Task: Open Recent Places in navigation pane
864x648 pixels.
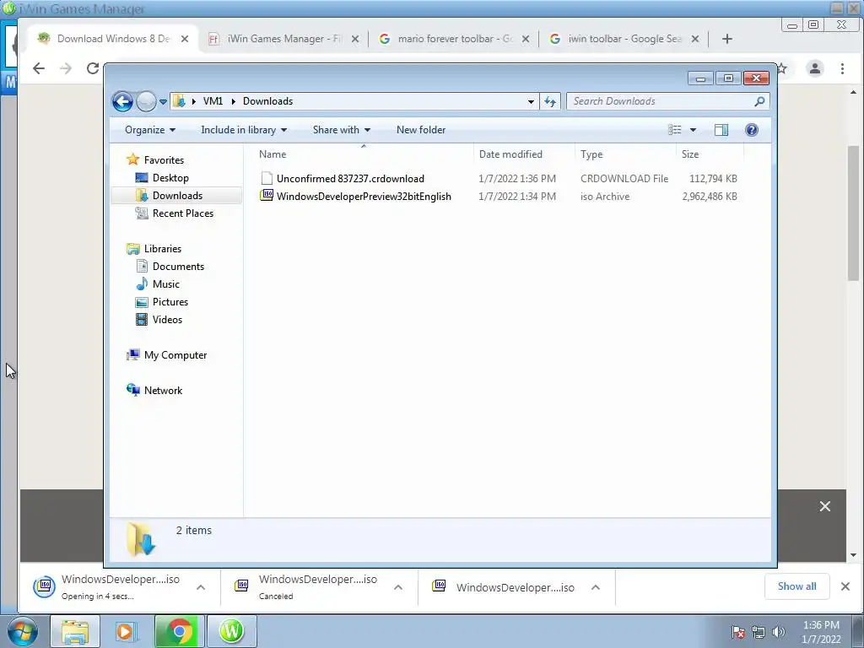Action: point(182,213)
